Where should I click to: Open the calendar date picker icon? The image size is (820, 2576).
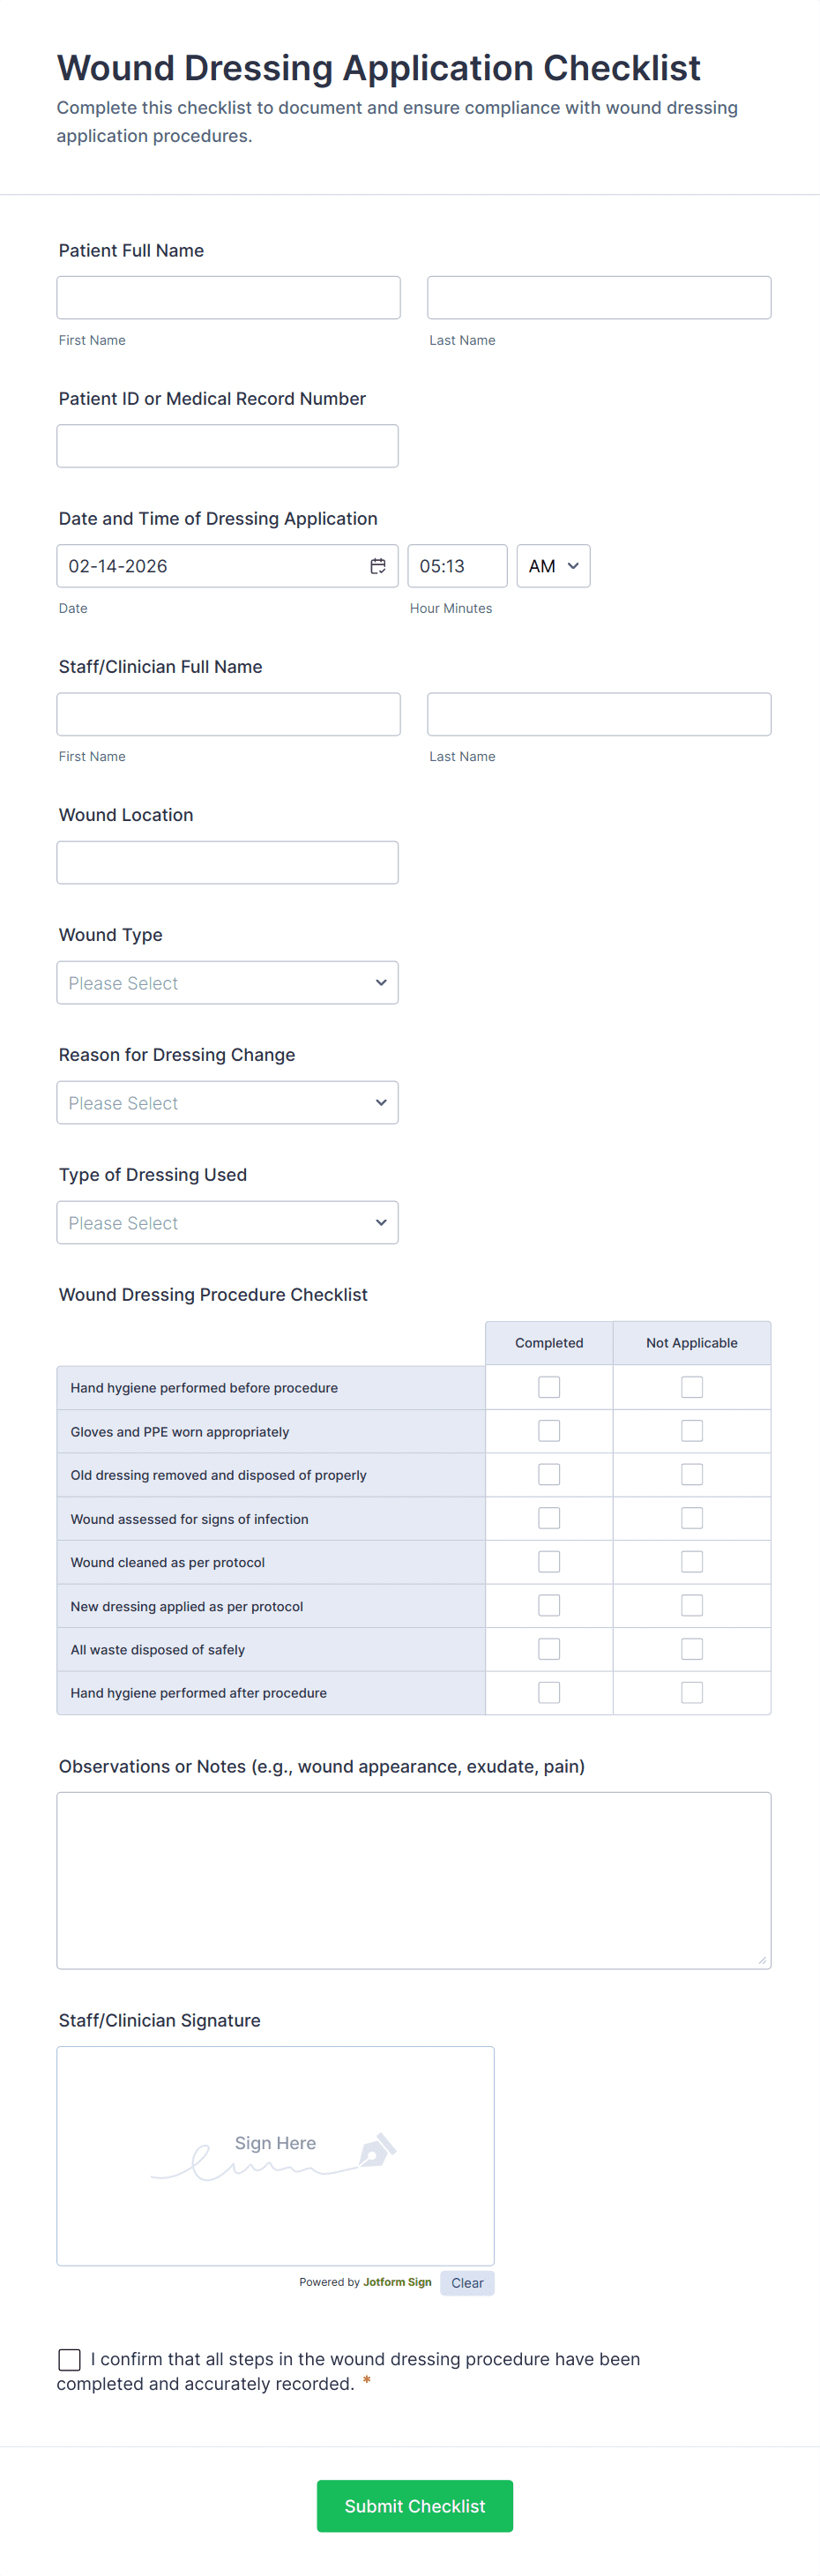(x=378, y=566)
